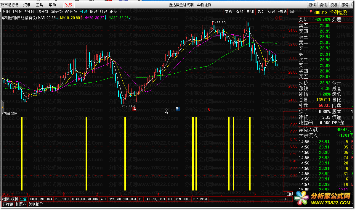Screen dimensions: 356x210
Task: Select the BOLL indicator tab
Action: (x=187, y=199)
